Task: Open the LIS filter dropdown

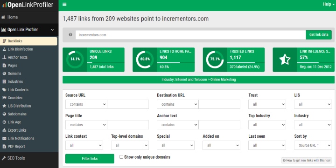Action: pos(313,104)
